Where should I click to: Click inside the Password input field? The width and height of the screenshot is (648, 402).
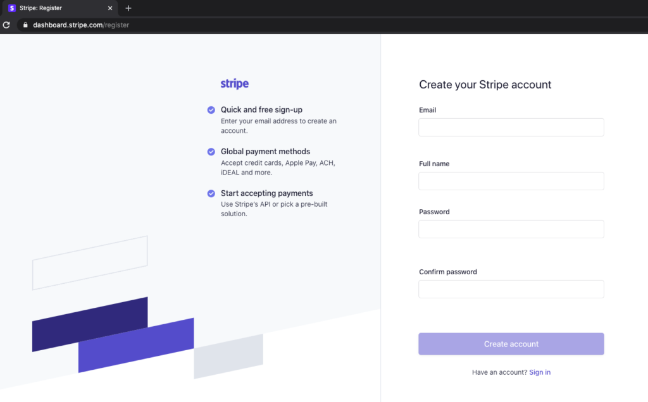511,229
